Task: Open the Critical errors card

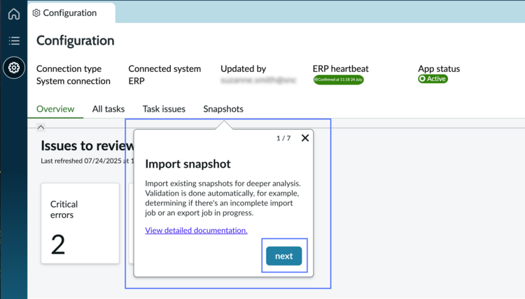Action: (80, 223)
